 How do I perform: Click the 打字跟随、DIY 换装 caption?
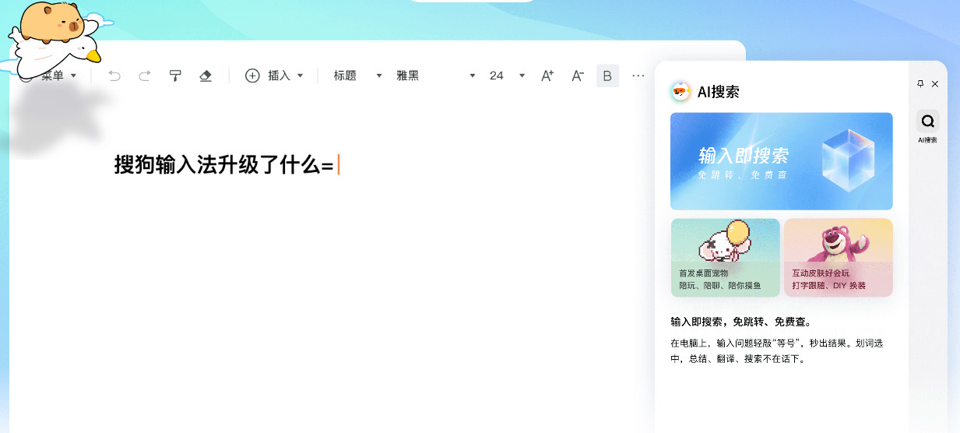(x=829, y=286)
